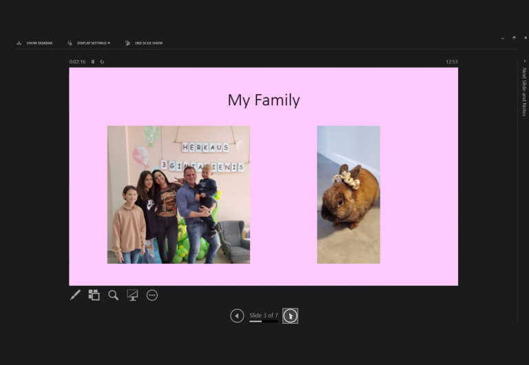Pause the presentation timer
The image size is (529, 365).
coord(93,62)
